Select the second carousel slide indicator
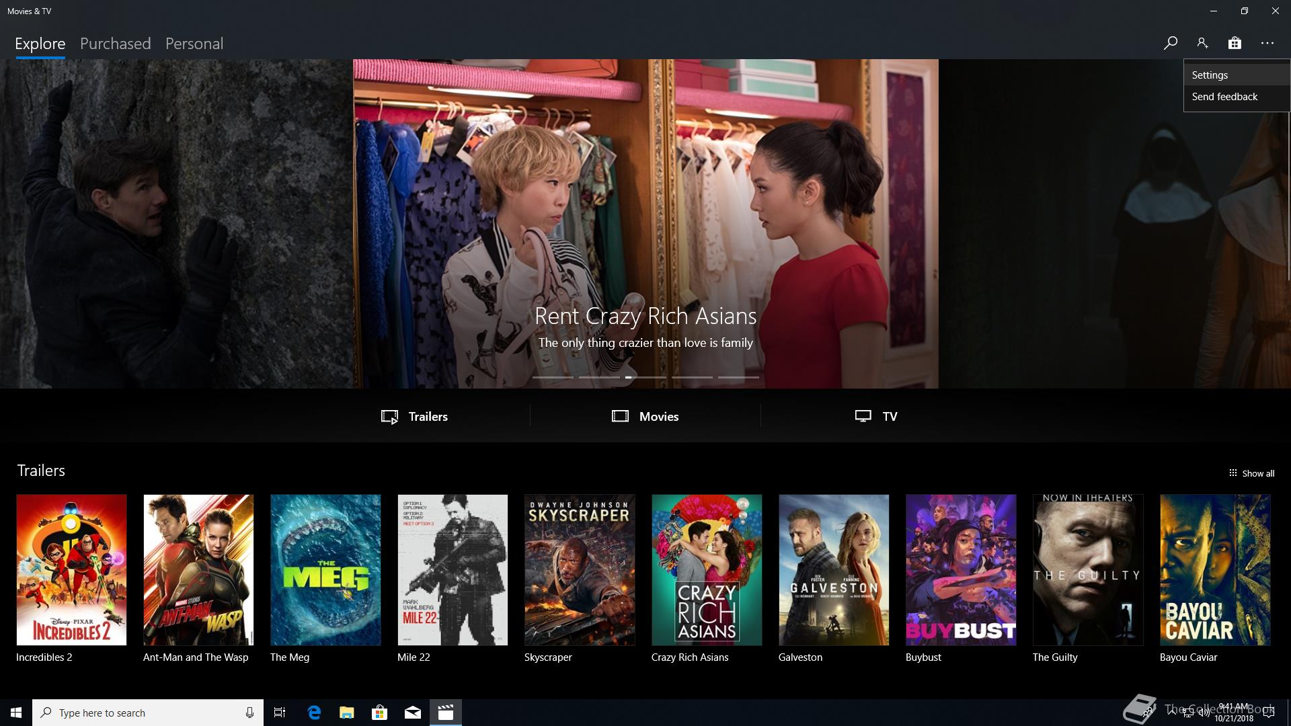The width and height of the screenshot is (1291, 726). (599, 377)
